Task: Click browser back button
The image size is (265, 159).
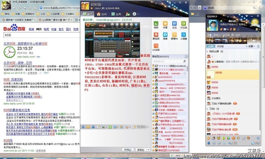Action: pos(14,8)
